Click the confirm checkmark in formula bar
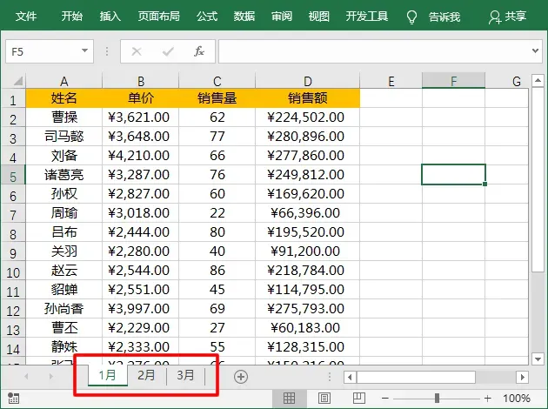Viewport: 548px width, 409px height. click(168, 51)
